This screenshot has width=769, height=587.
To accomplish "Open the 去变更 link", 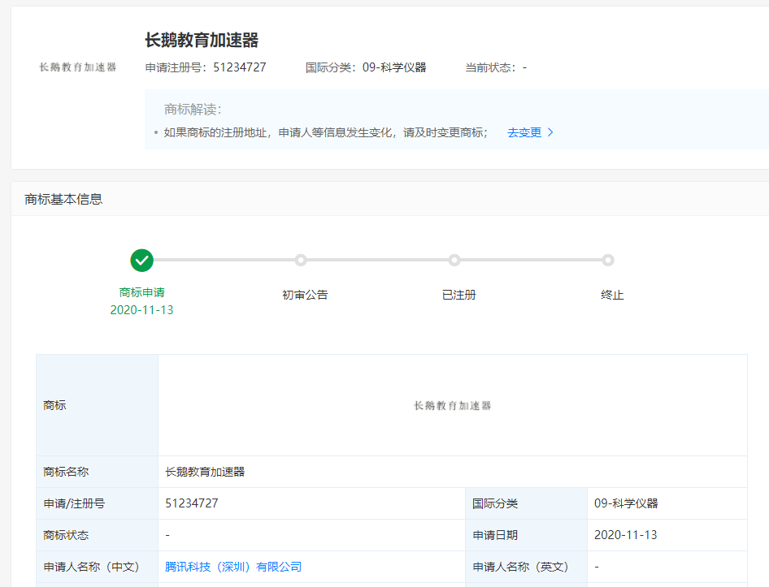I will click(x=524, y=132).
